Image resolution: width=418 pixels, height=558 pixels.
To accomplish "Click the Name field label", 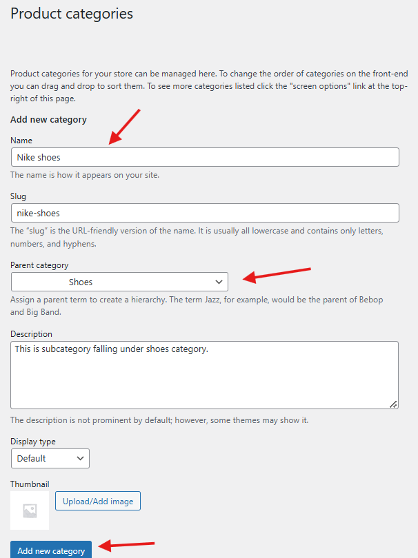I will (21, 141).
